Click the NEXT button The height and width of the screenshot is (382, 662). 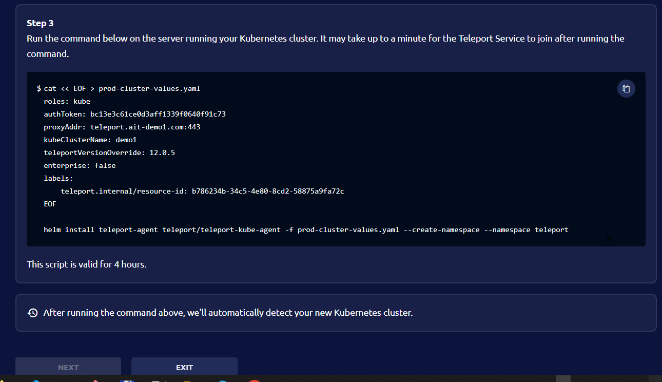(x=68, y=367)
